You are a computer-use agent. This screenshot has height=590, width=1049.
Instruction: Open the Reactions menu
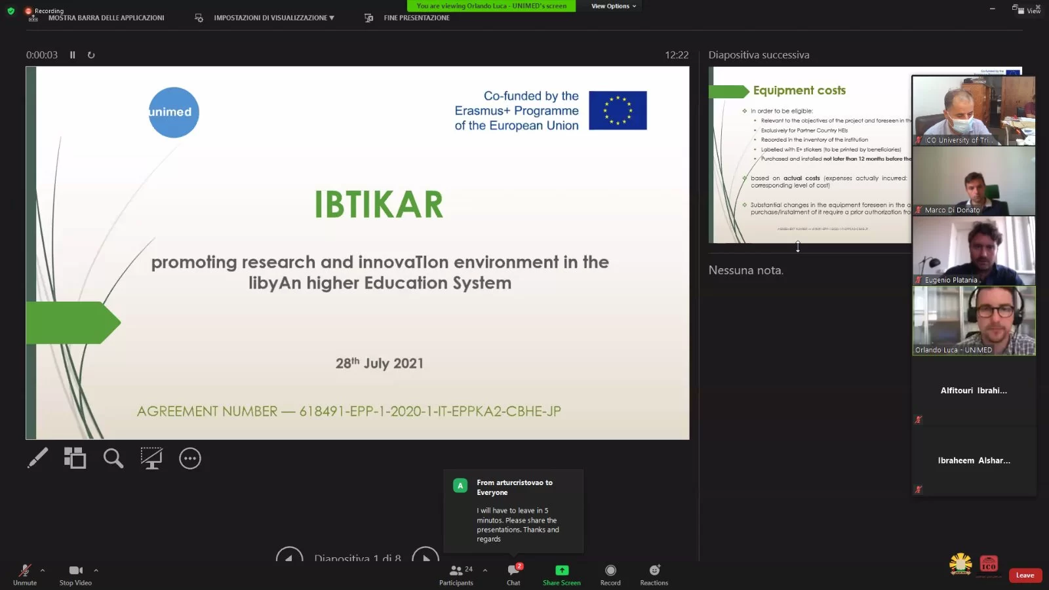(x=654, y=574)
